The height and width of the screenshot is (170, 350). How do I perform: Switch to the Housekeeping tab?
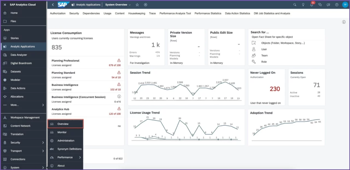pyautogui.click(x=136, y=13)
